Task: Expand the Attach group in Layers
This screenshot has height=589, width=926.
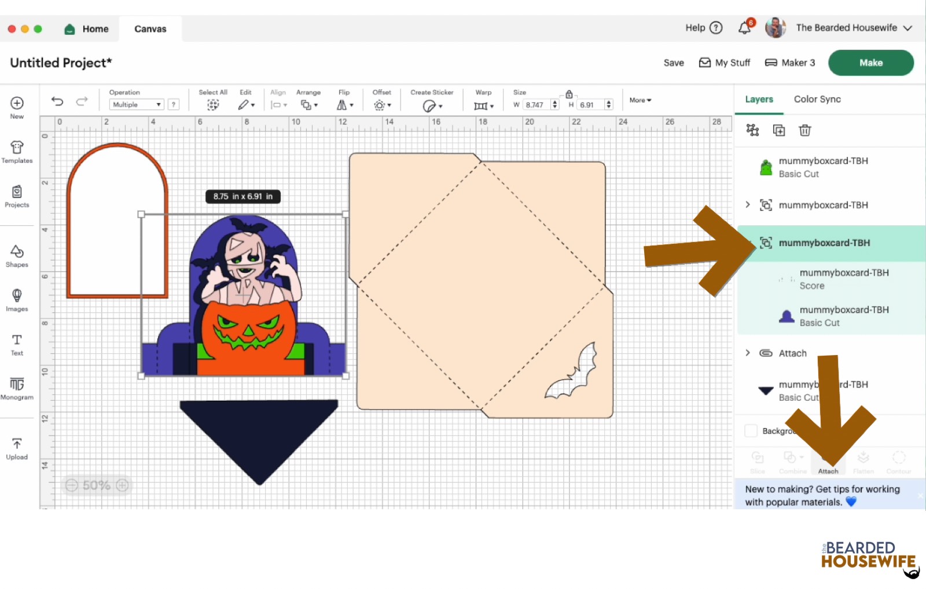Action: coord(748,353)
